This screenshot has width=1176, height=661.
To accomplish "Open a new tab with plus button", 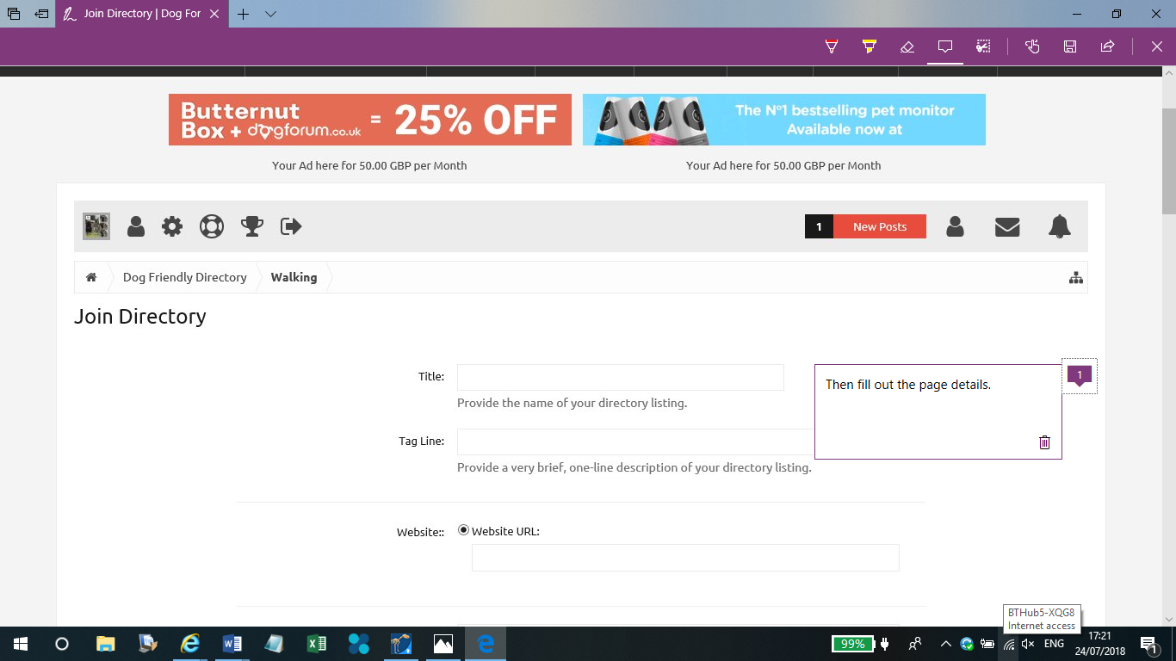I will point(244,14).
